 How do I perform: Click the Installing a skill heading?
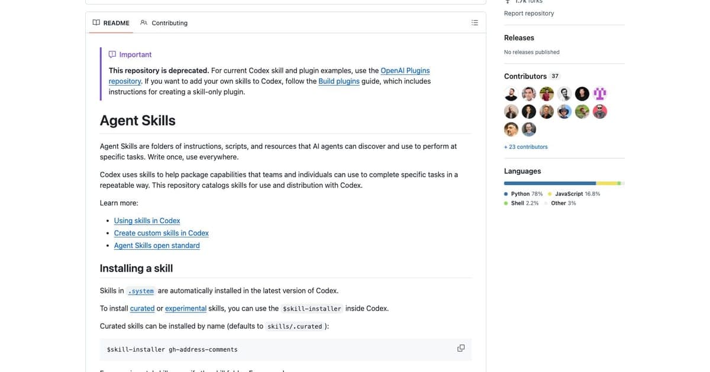click(x=136, y=268)
